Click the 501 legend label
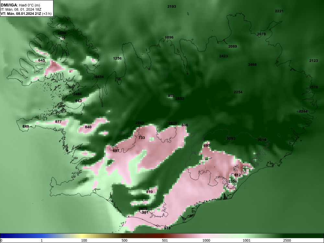324x243 pixels. 165,240
